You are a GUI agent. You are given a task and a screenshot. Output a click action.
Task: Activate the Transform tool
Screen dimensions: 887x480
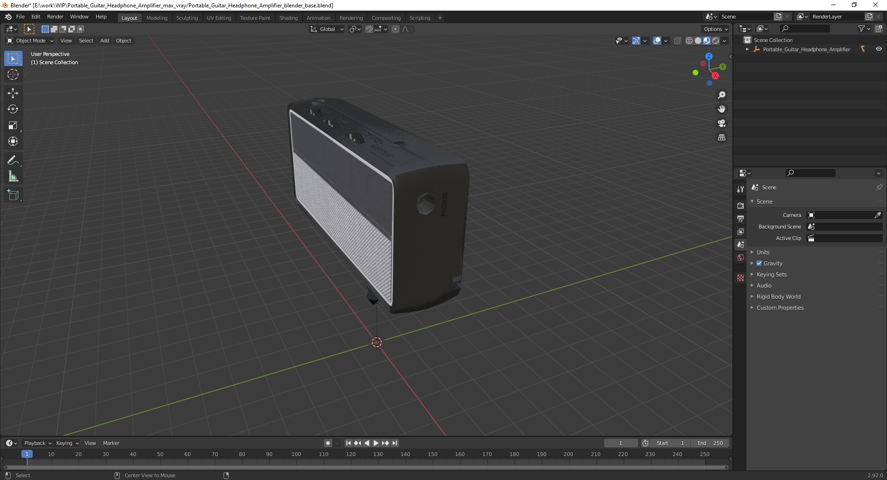click(x=13, y=142)
